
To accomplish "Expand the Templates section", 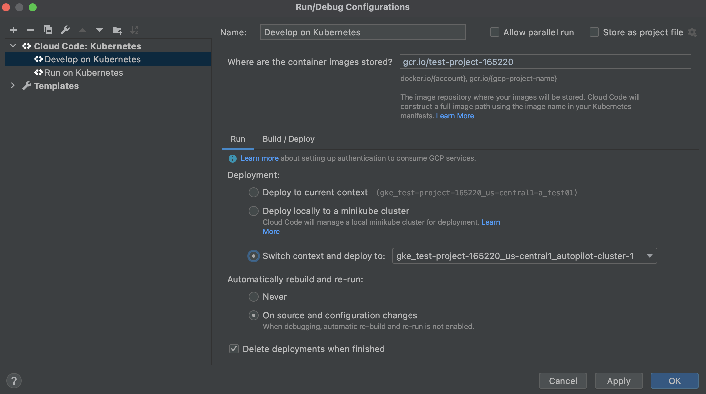I will click(13, 86).
